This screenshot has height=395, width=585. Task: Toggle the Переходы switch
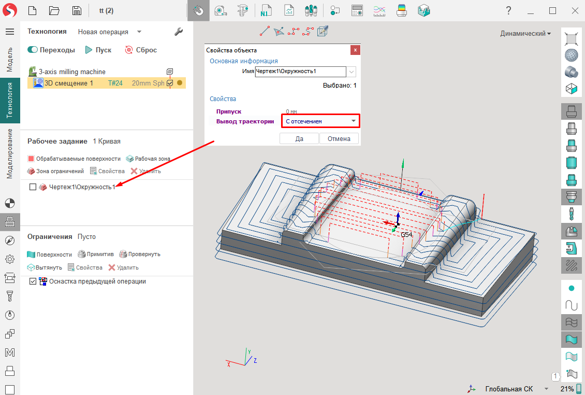(33, 50)
